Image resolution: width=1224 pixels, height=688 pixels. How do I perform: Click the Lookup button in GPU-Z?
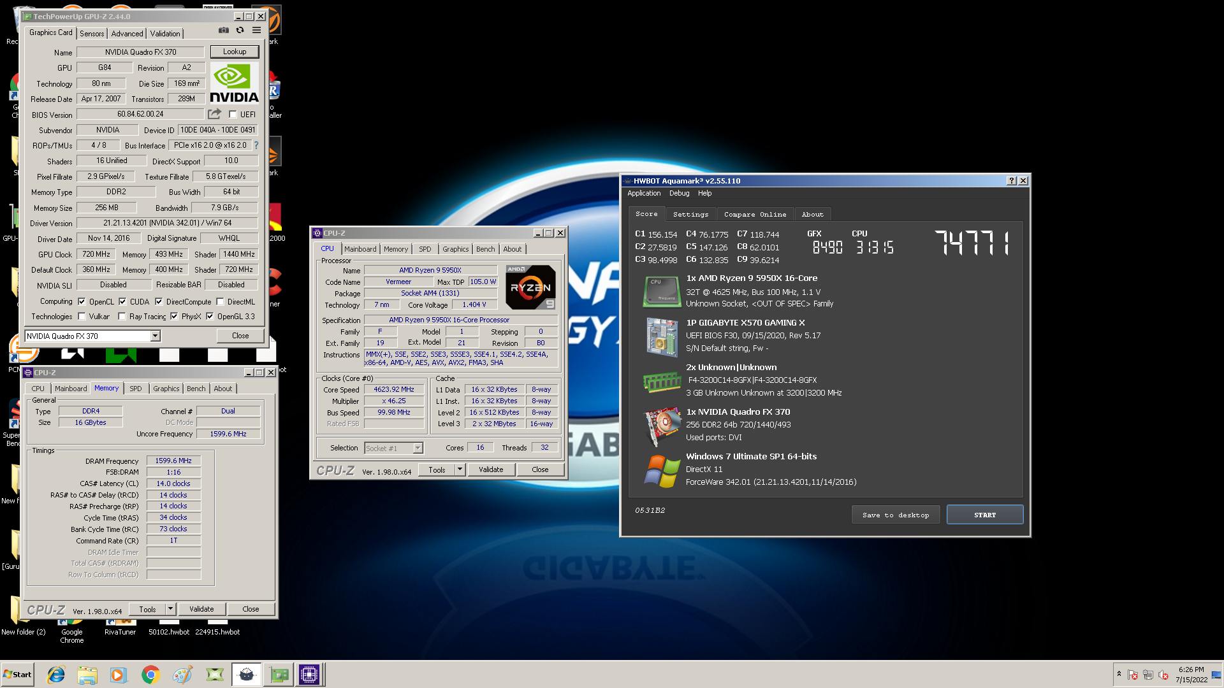(235, 52)
